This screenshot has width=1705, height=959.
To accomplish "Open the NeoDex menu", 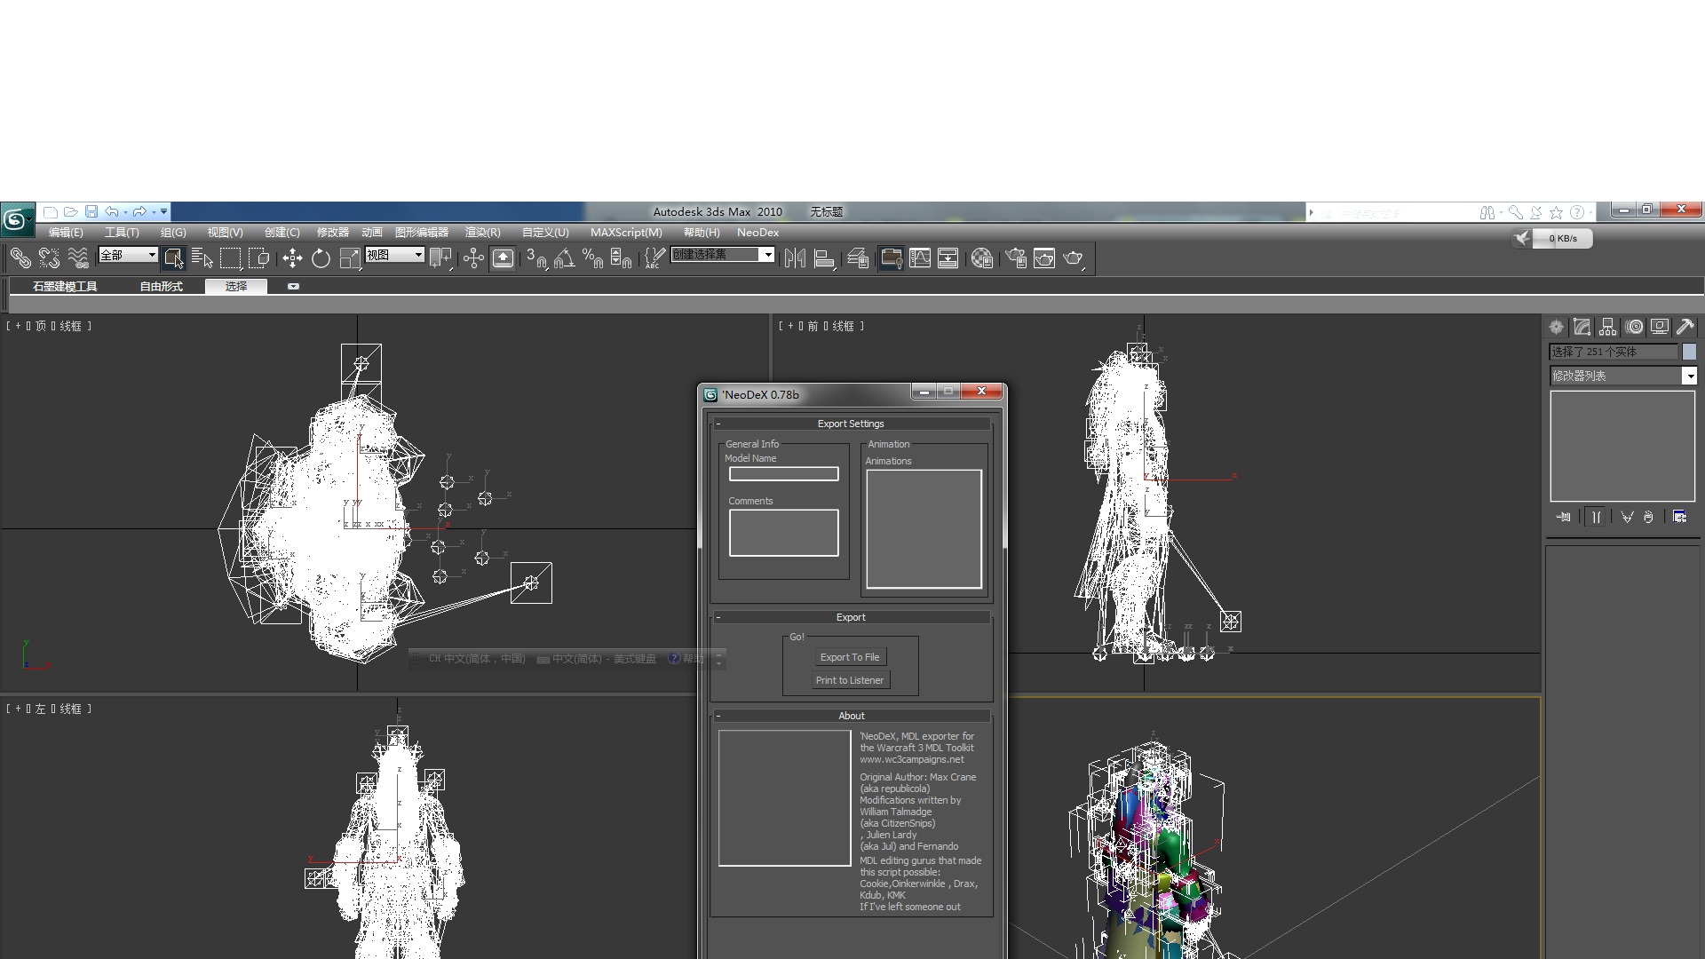I will pyautogui.click(x=757, y=233).
